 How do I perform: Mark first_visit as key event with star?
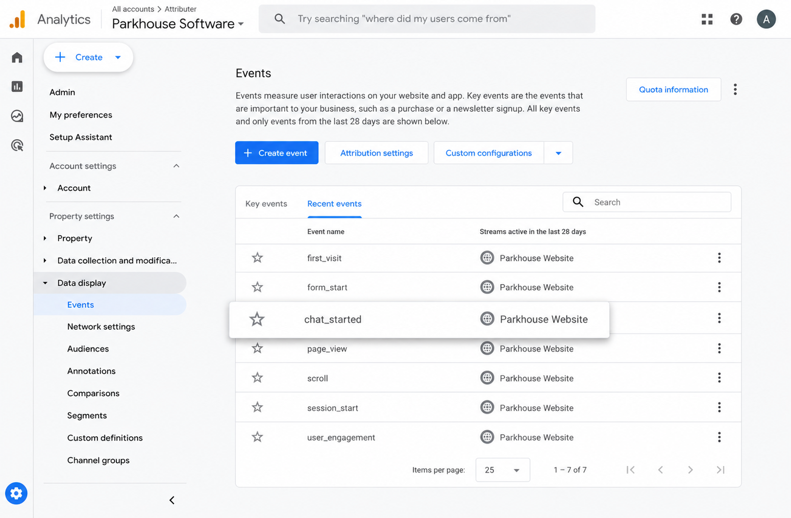click(x=257, y=258)
